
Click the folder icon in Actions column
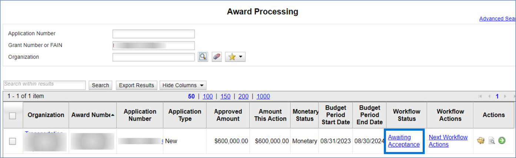(x=481, y=141)
